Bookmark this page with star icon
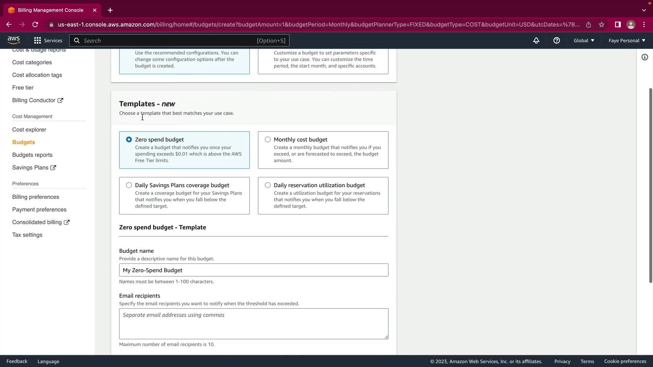The width and height of the screenshot is (653, 367). (602, 24)
